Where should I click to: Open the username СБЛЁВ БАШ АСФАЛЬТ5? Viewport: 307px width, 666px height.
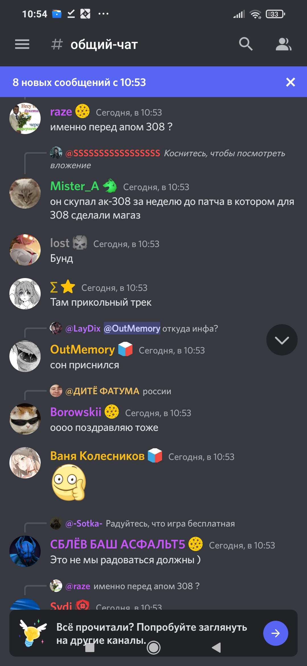pyautogui.click(x=118, y=544)
